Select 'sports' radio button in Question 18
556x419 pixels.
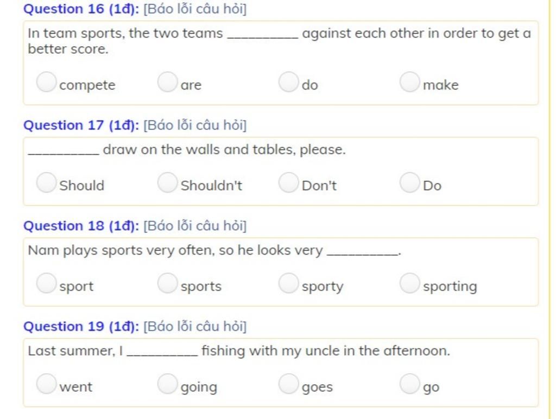tap(167, 283)
